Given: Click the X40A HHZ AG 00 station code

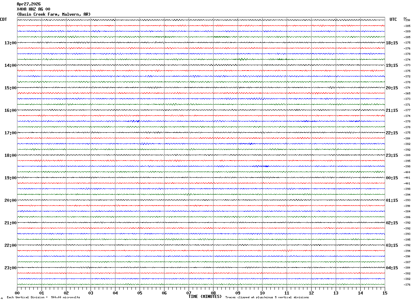Looking at the screenshot, I should point(33,9).
